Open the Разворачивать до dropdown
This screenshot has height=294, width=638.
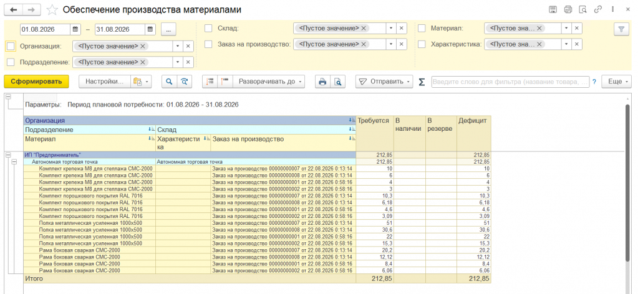[269, 82]
